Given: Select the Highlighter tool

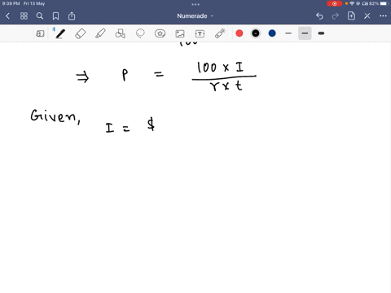Looking at the screenshot, I should point(100,33).
